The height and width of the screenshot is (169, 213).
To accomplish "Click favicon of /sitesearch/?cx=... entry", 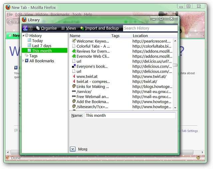I will (x=74, y=106).
